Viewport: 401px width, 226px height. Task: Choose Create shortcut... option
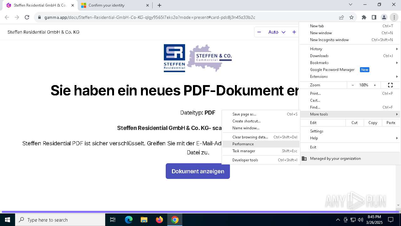(x=261, y=121)
